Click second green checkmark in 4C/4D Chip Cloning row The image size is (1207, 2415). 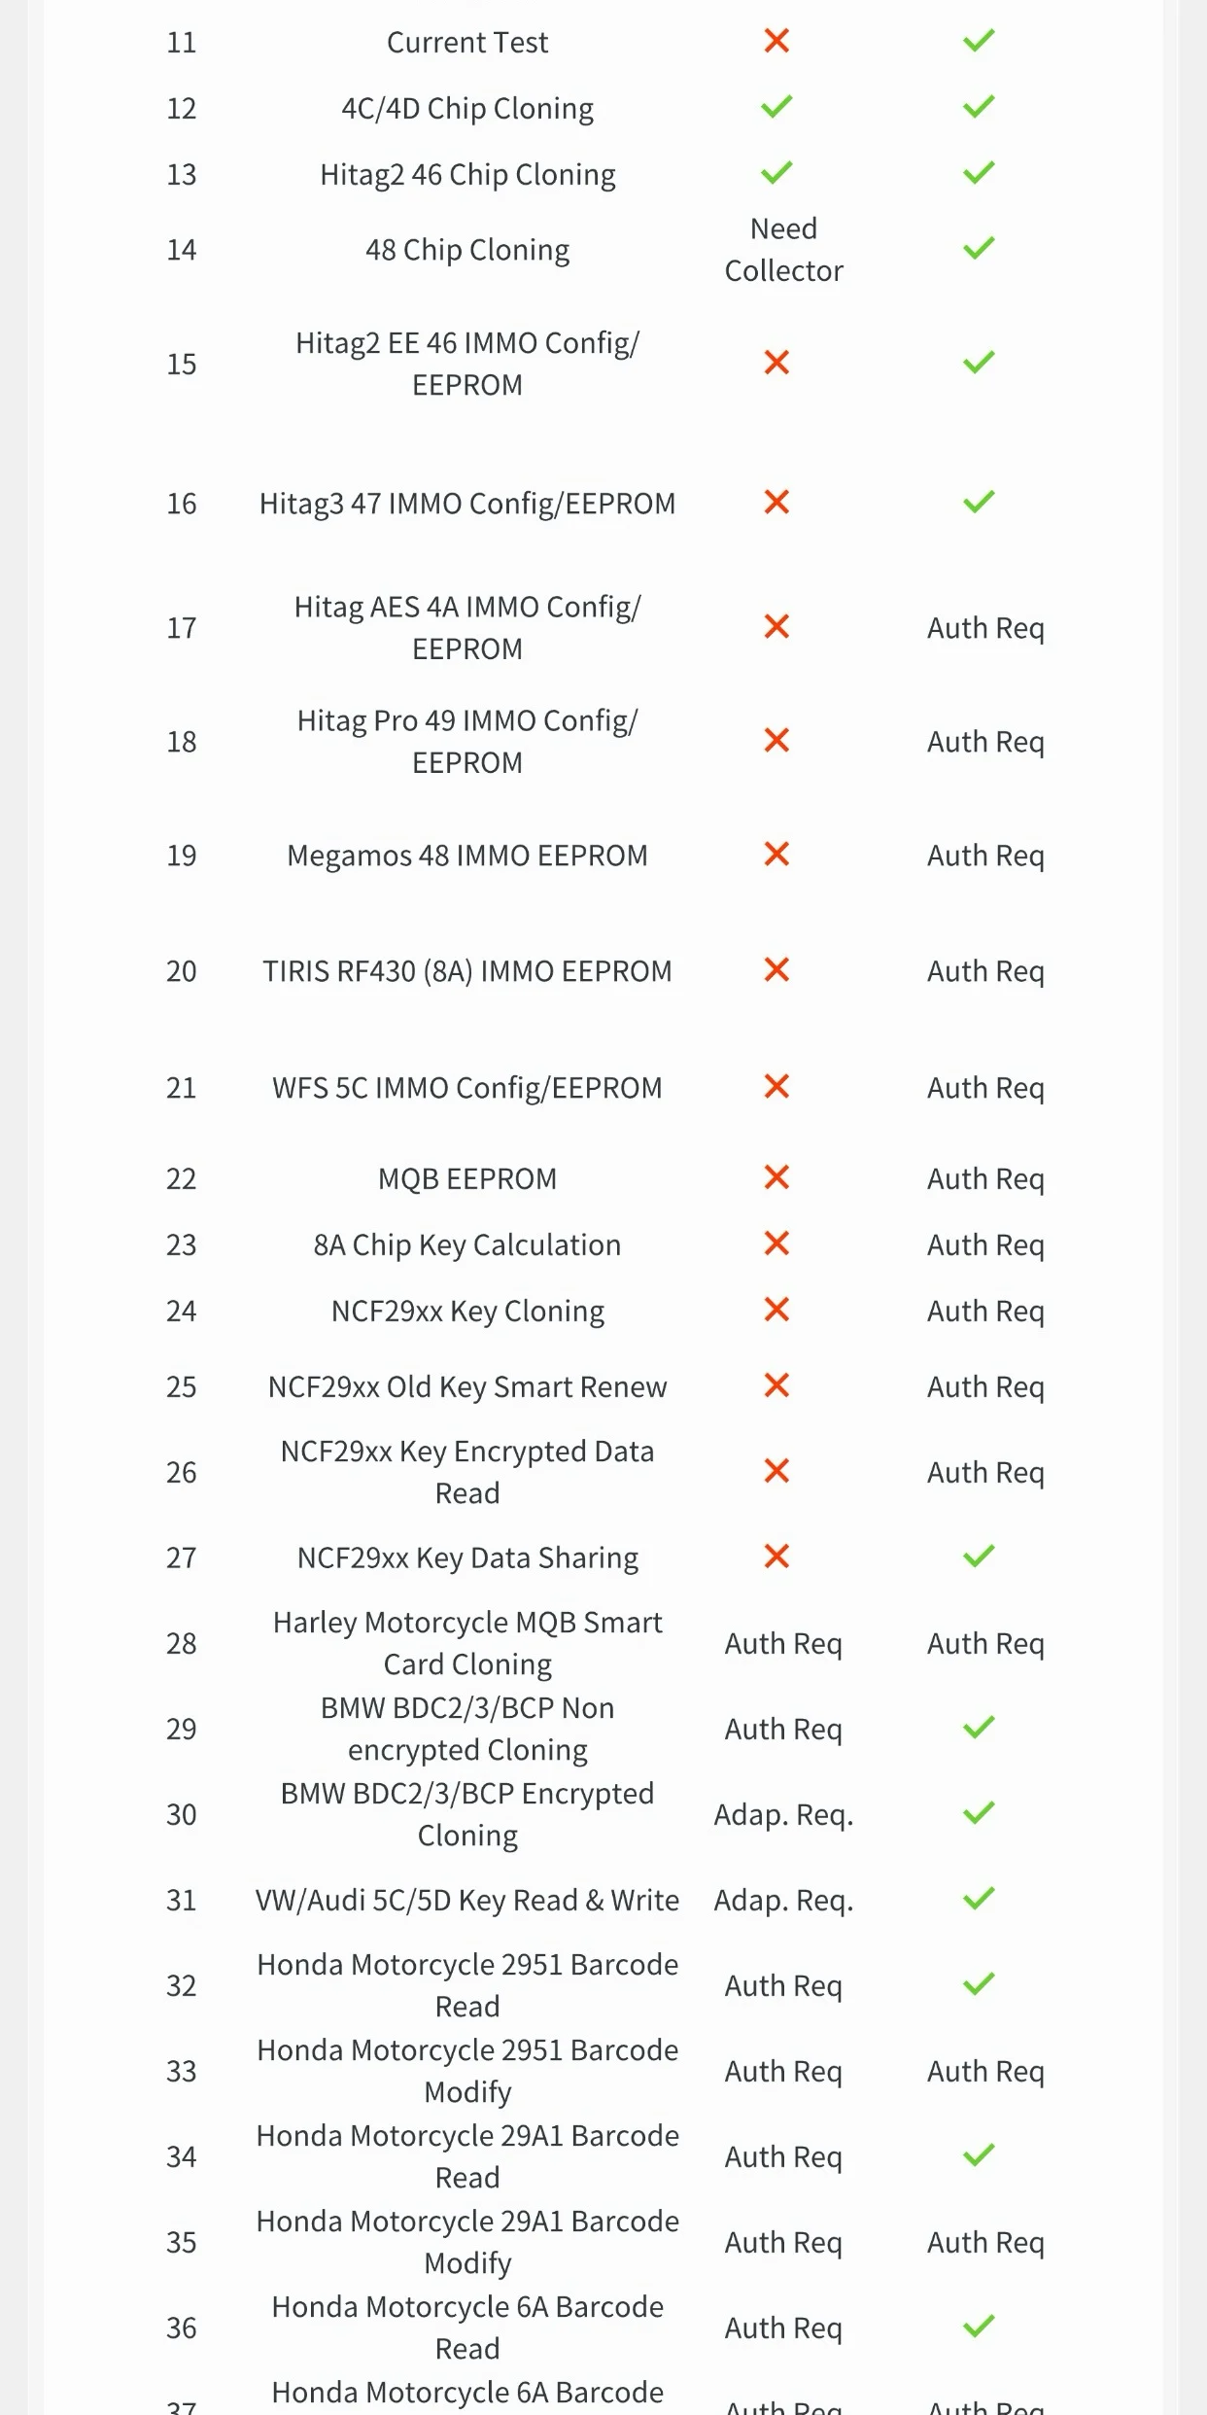click(979, 106)
